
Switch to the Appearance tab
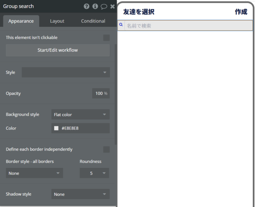[x=21, y=21]
